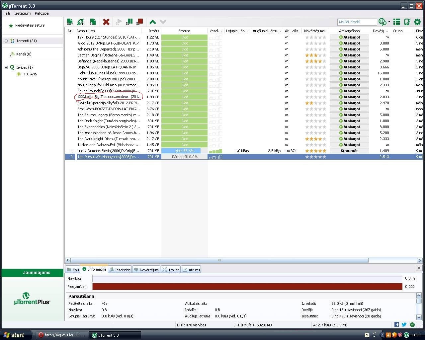Select 'Piedāvātais saturs' in the sidebar

(x=30, y=25)
